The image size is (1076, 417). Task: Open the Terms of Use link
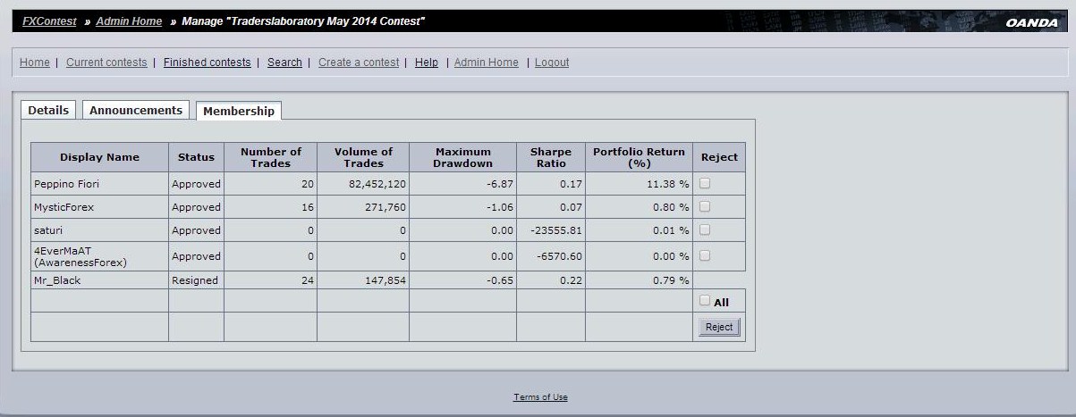point(540,397)
